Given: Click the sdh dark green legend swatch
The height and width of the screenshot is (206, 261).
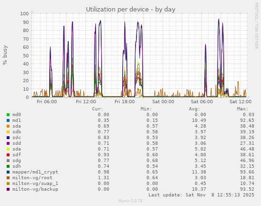Looking at the screenshot, I should [x=8, y=166].
